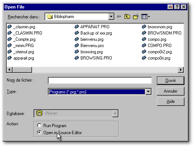This screenshot has height=147, width=194.
Task: Go up one folder level
Action: [127, 17]
